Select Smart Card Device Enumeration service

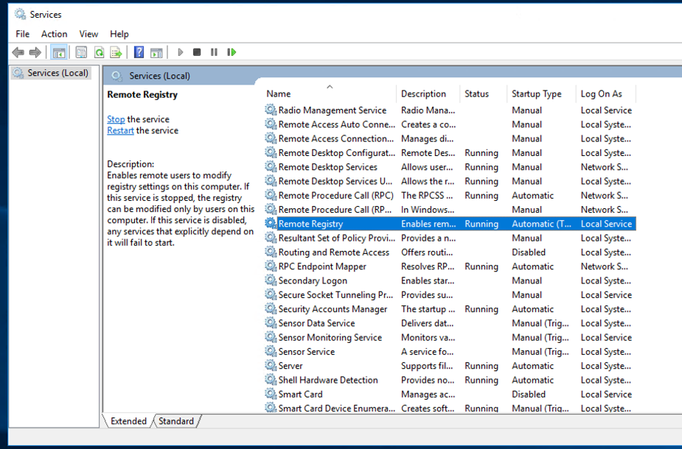pos(450,408)
